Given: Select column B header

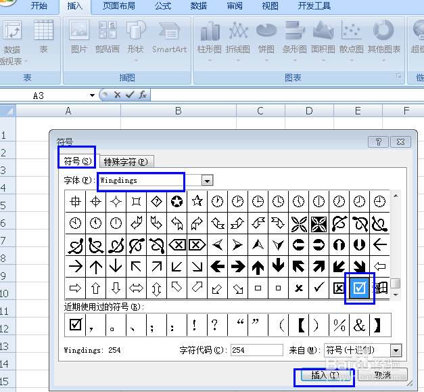Looking at the screenshot, I should click(x=179, y=110).
